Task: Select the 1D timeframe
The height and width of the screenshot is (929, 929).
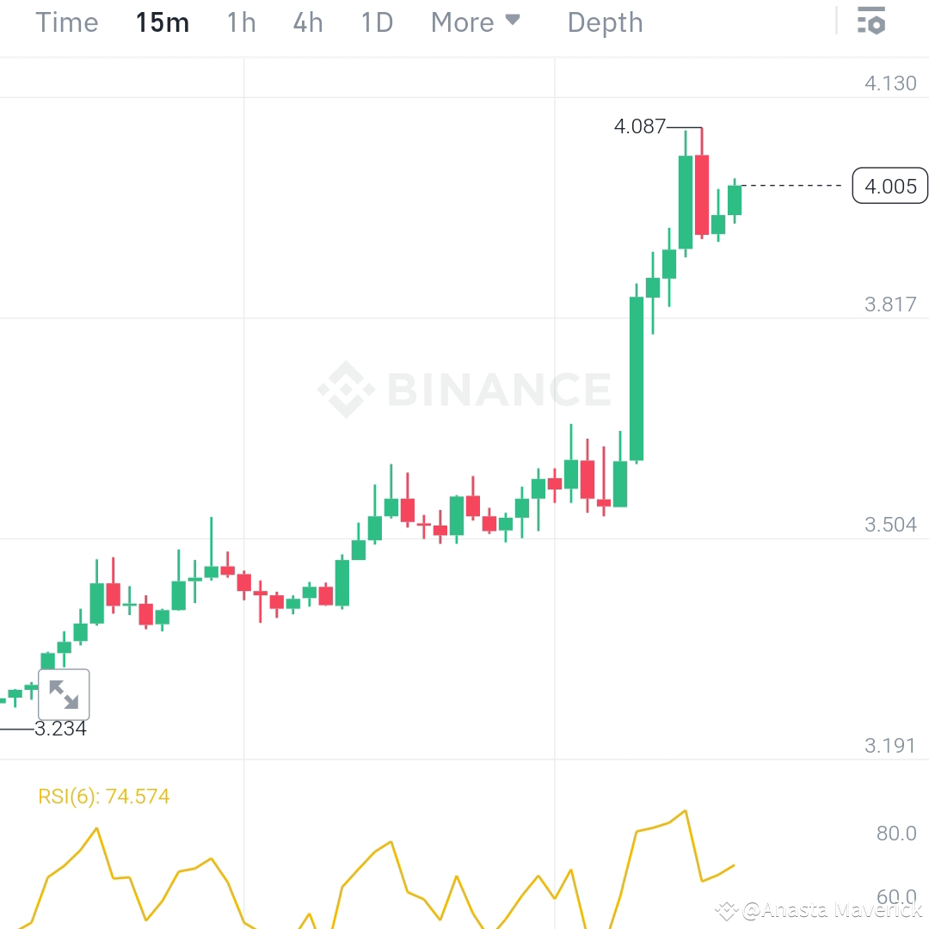Action: [376, 22]
